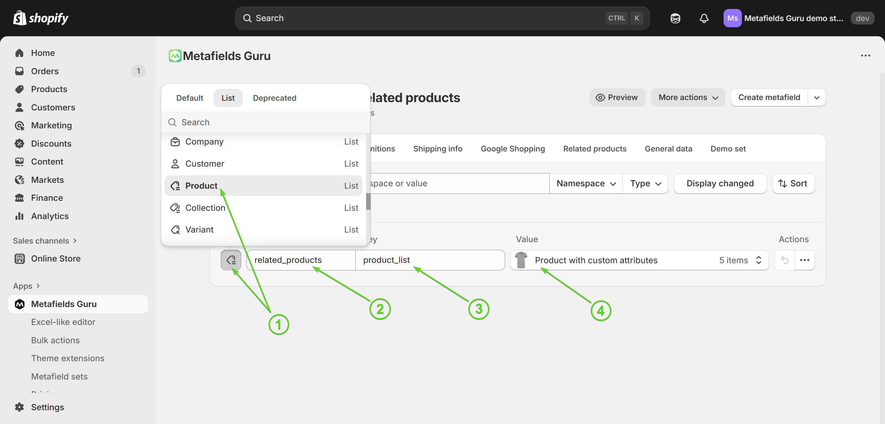This screenshot has height=424, width=885.
Task: Expand the More actions menu
Action: [688, 98]
